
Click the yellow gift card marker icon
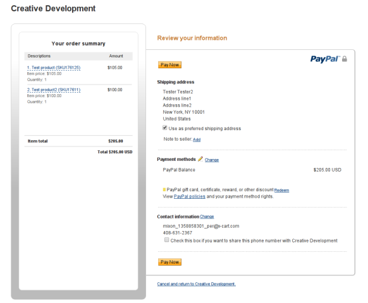[164, 189]
